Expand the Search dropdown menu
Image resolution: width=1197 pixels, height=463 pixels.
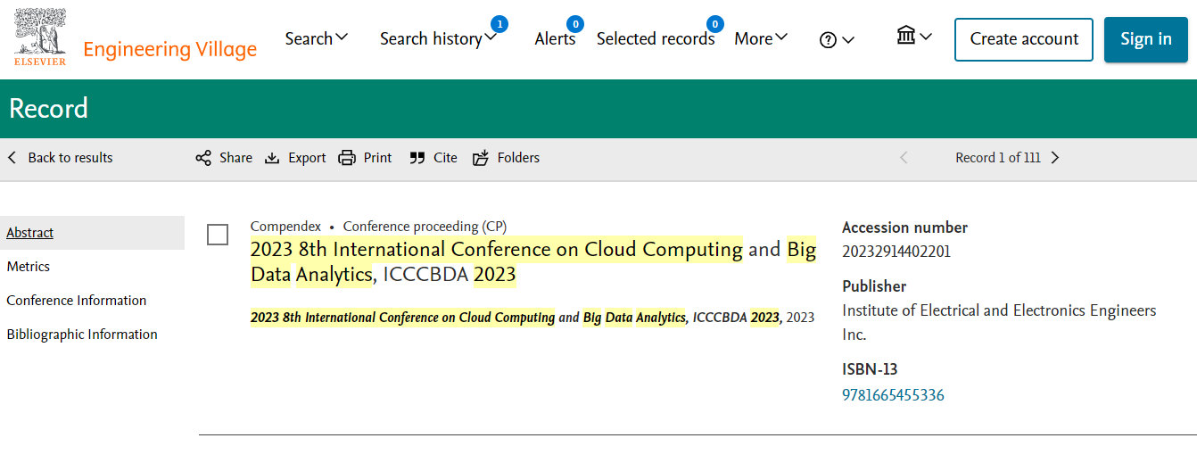click(x=317, y=38)
